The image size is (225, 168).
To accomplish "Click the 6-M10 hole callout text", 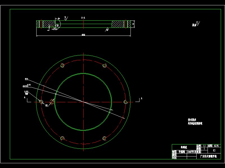I will 26,92.
